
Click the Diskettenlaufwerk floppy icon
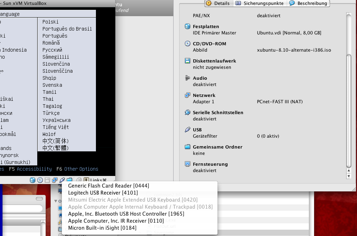pyautogui.click(x=187, y=61)
